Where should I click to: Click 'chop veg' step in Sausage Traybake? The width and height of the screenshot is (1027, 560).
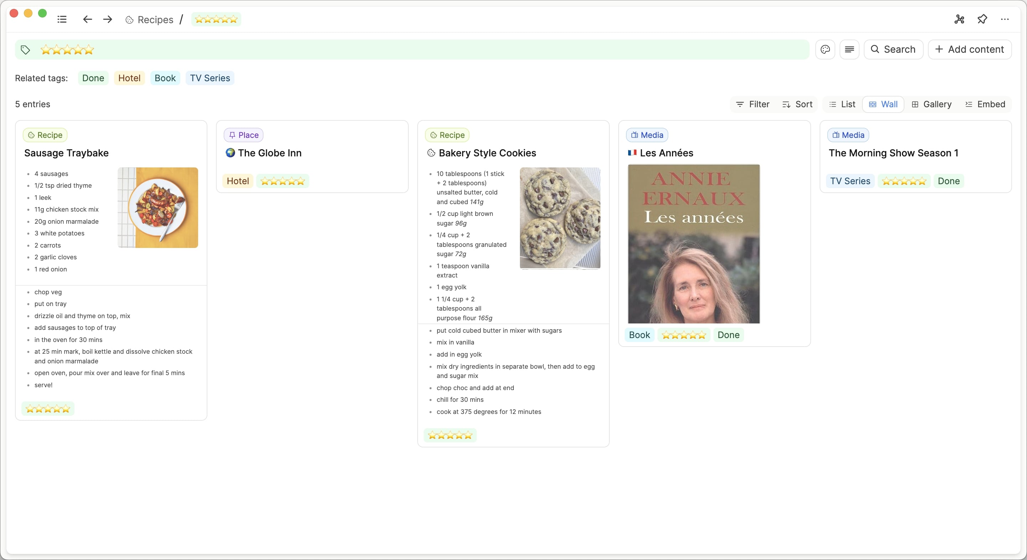point(48,292)
